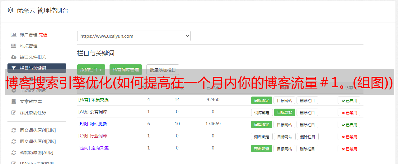Click the gear icon beside 优采云 管理控制台
The width and height of the screenshot is (398, 164).
point(10,10)
